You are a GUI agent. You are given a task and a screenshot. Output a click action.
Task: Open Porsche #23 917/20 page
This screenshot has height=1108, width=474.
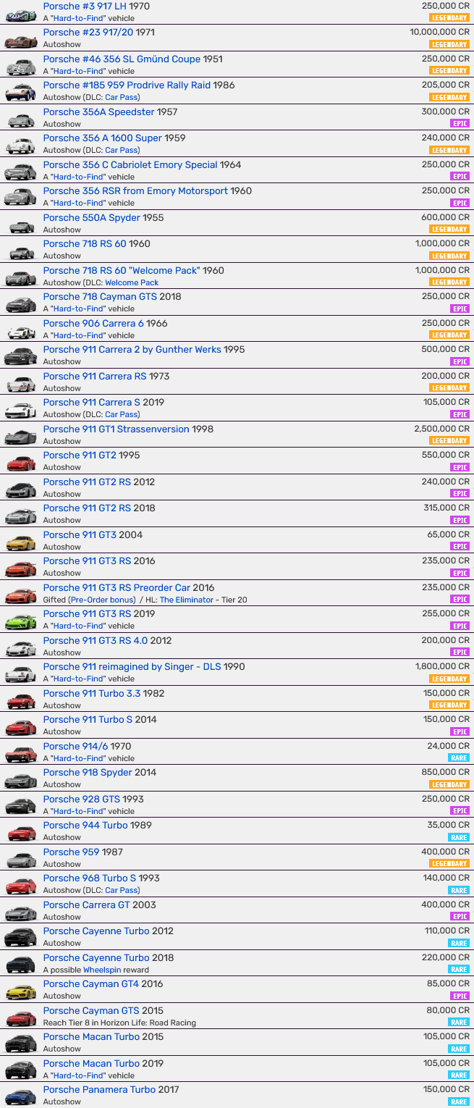(88, 33)
